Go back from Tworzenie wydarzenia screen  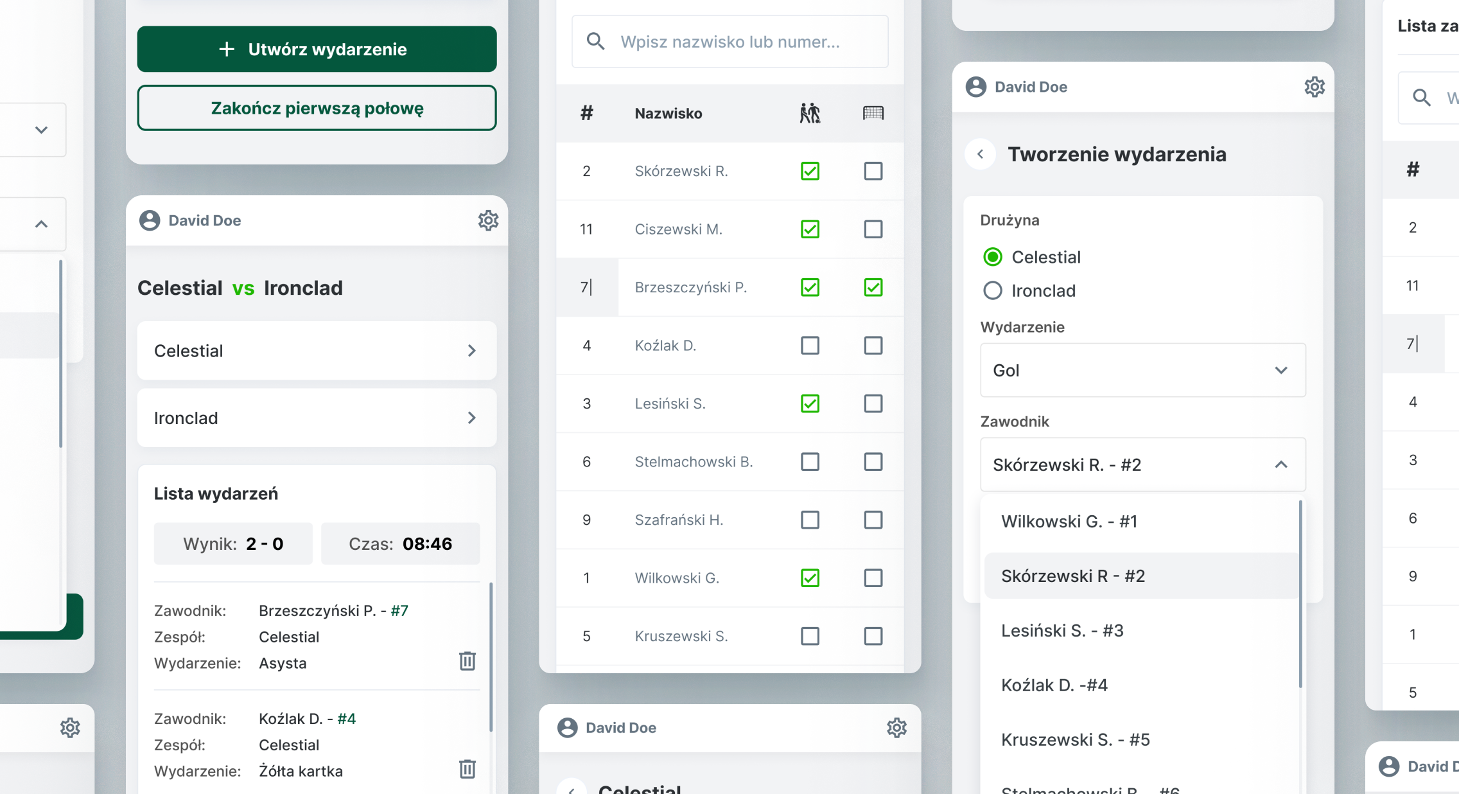point(980,154)
